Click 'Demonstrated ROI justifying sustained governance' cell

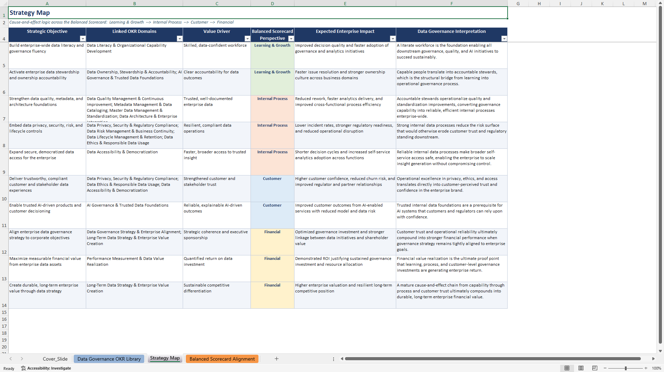point(345,269)
